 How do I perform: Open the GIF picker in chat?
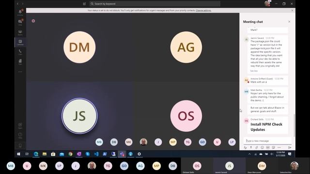point(268,147)
